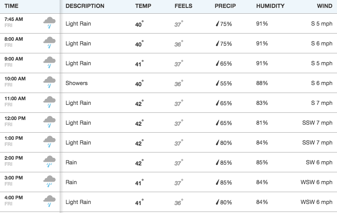This screenshot has width=337, height=213.
Task: Select the DESCRIPTION column header
Action: [85, 6]
